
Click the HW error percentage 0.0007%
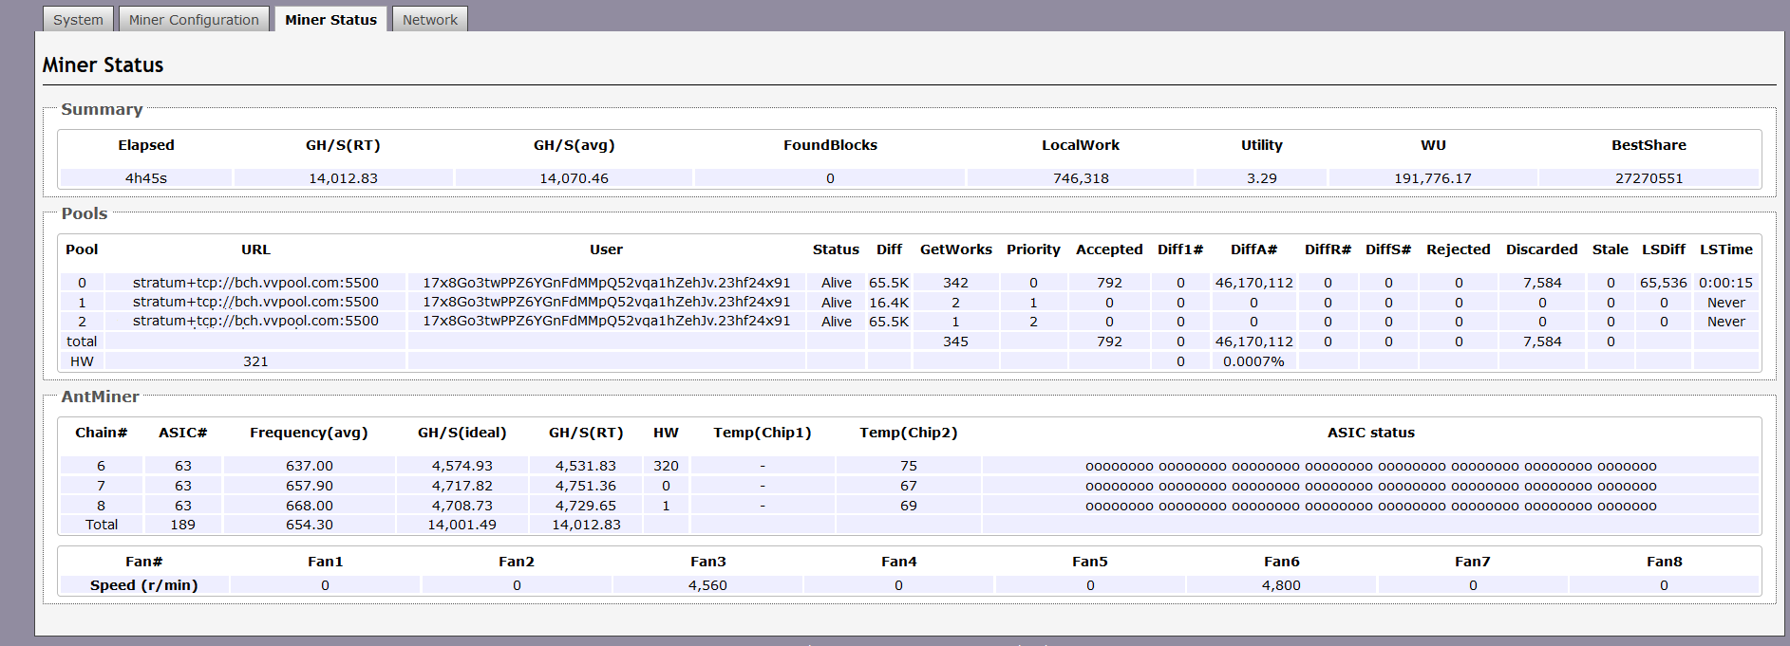click(1253, 361)
